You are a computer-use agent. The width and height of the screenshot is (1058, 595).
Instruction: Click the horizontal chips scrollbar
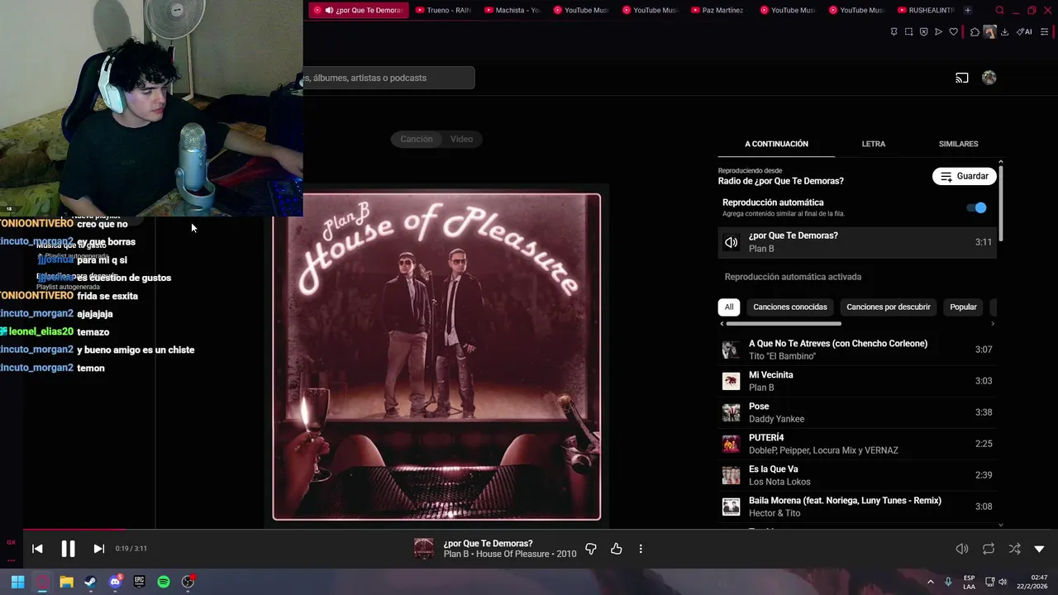coord(784,324)
